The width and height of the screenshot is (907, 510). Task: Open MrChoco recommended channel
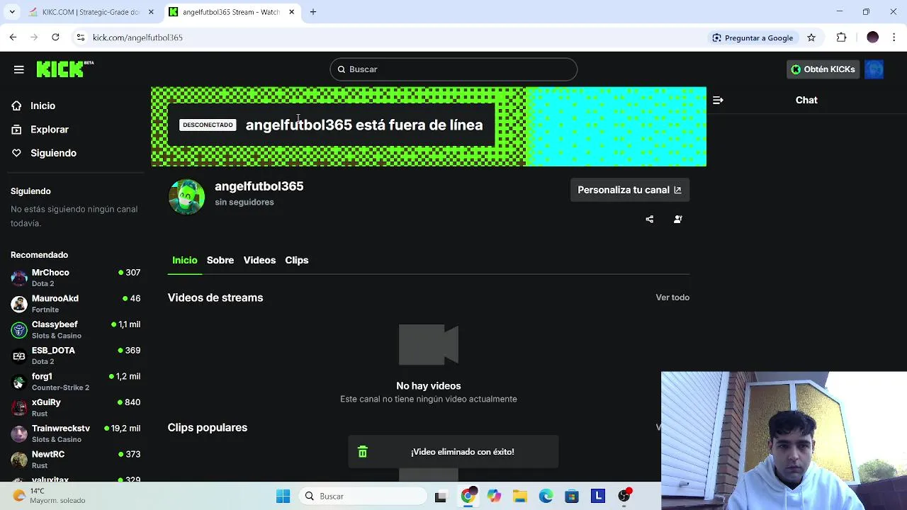click(75, 278)
